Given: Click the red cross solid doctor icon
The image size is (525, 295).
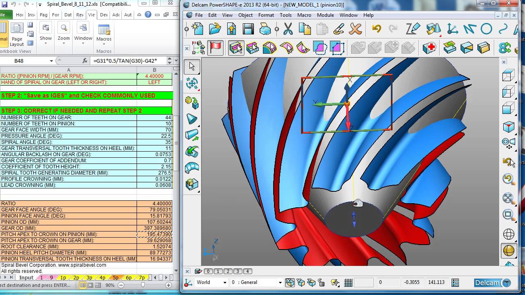Looking at the screenshot, I should [x=429, y=48].
